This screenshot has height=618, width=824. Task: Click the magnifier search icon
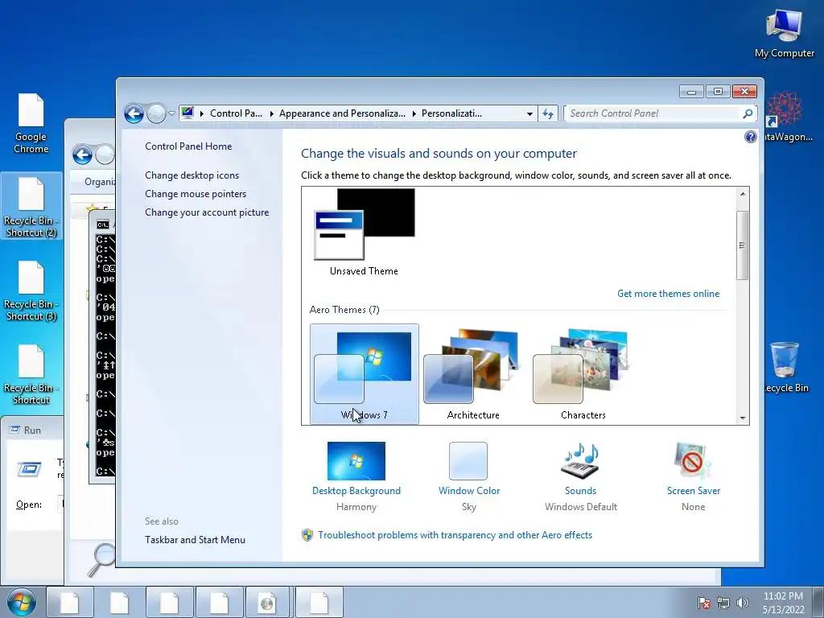tap(748, 113)
